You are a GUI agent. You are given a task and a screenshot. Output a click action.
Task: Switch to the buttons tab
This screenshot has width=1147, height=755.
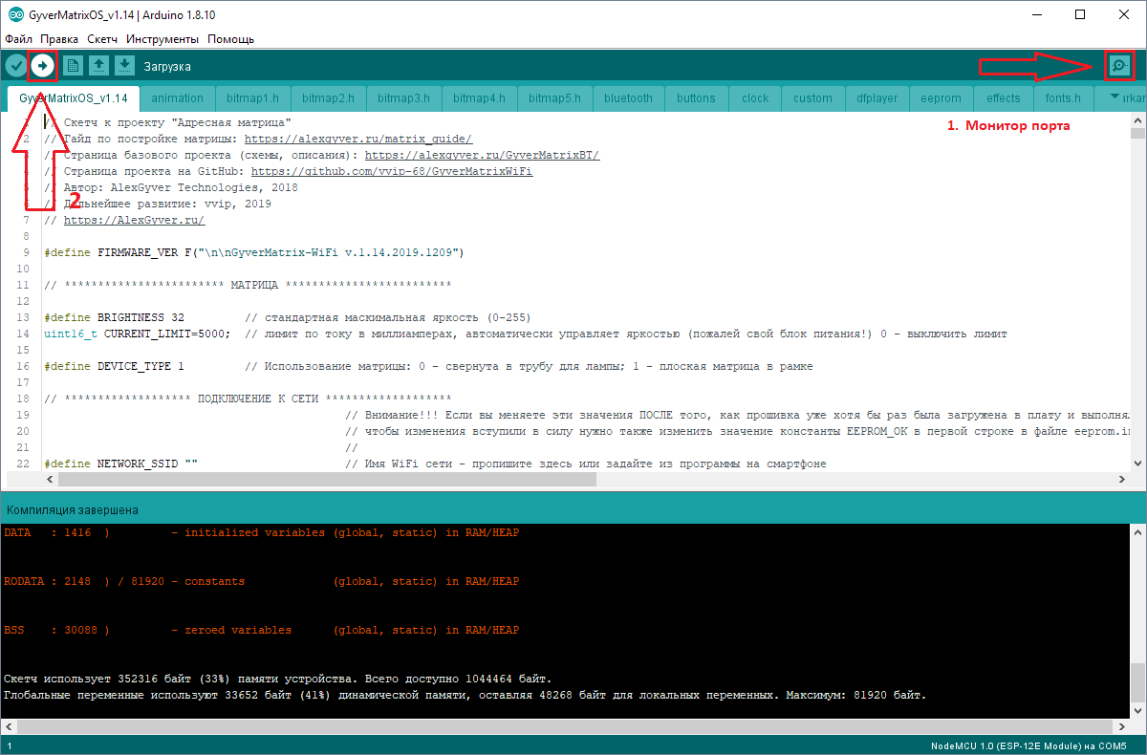696,98
